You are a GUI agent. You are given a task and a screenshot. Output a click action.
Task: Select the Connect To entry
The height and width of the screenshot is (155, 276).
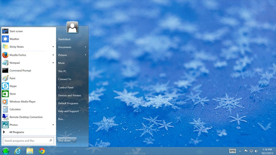tap(65, 79)
